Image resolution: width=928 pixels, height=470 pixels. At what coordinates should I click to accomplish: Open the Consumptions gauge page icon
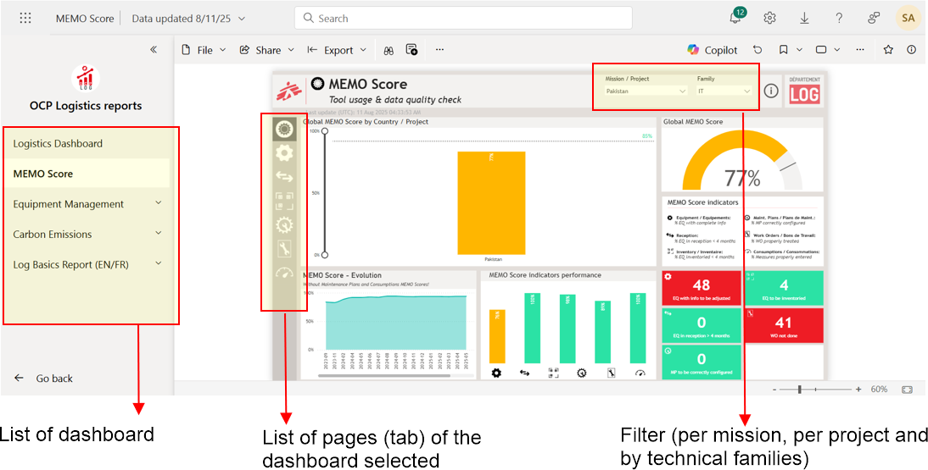[284, 273]
